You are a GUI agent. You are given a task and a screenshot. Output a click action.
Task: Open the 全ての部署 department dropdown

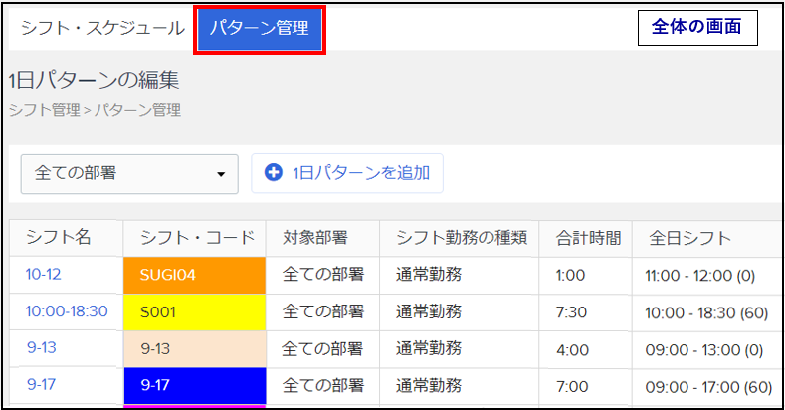click(129, 173)
